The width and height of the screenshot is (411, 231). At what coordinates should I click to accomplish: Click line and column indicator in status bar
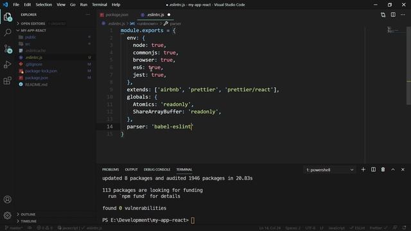click(270, 228)
